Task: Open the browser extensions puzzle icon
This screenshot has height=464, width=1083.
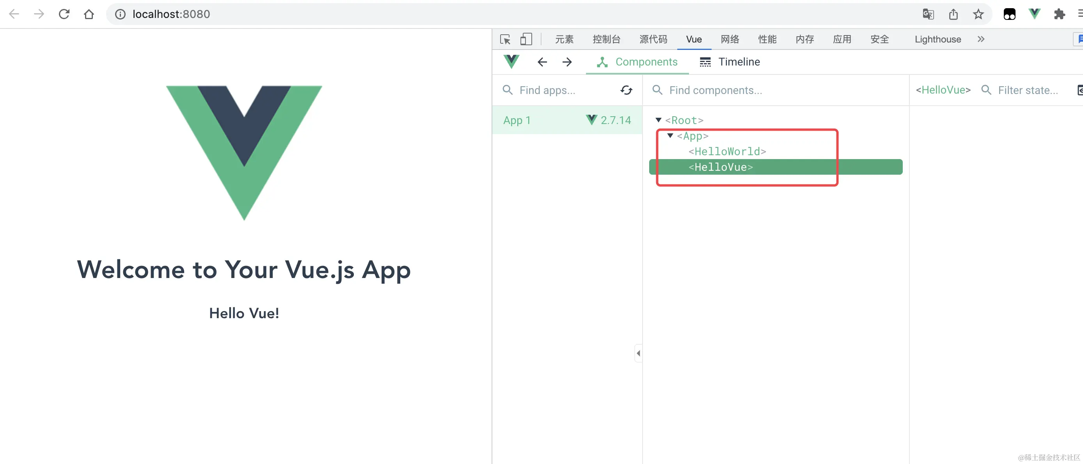Action: pos(1059,14)
